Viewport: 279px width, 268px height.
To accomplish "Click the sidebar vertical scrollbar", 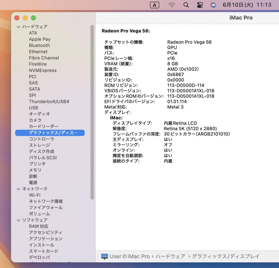I will point(92,112).
